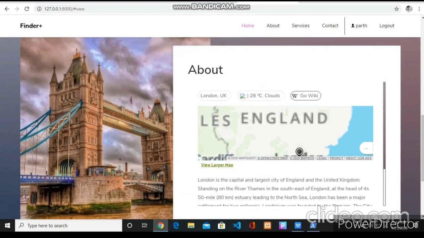Image resolution: width=424 pixels, height=238 pixels.
Task: Open the Mapbox attribution link
Action: [302, 158]
